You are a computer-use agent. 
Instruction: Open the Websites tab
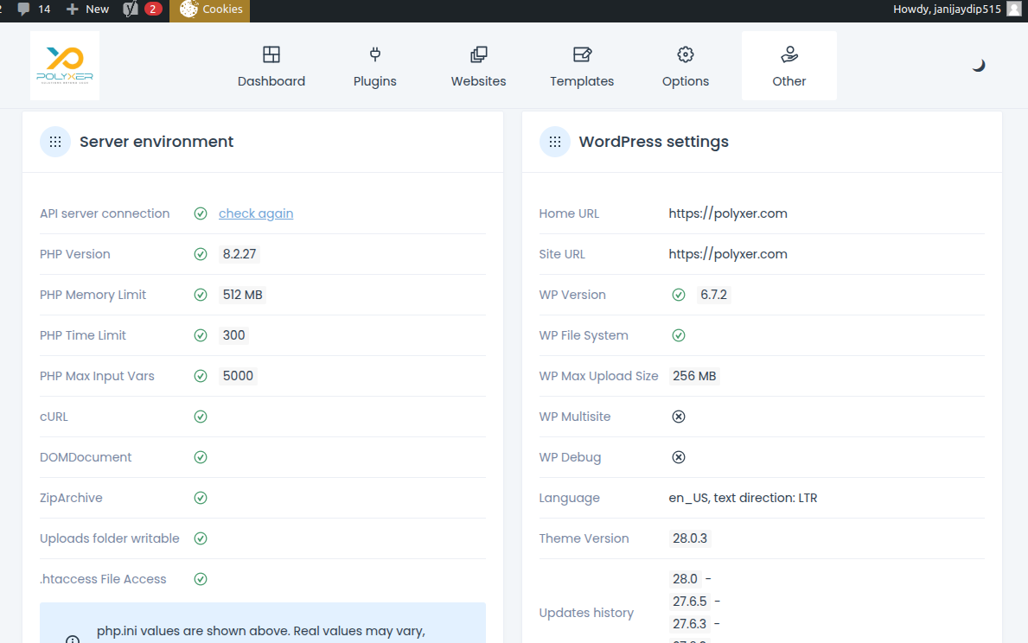point(479,67)
